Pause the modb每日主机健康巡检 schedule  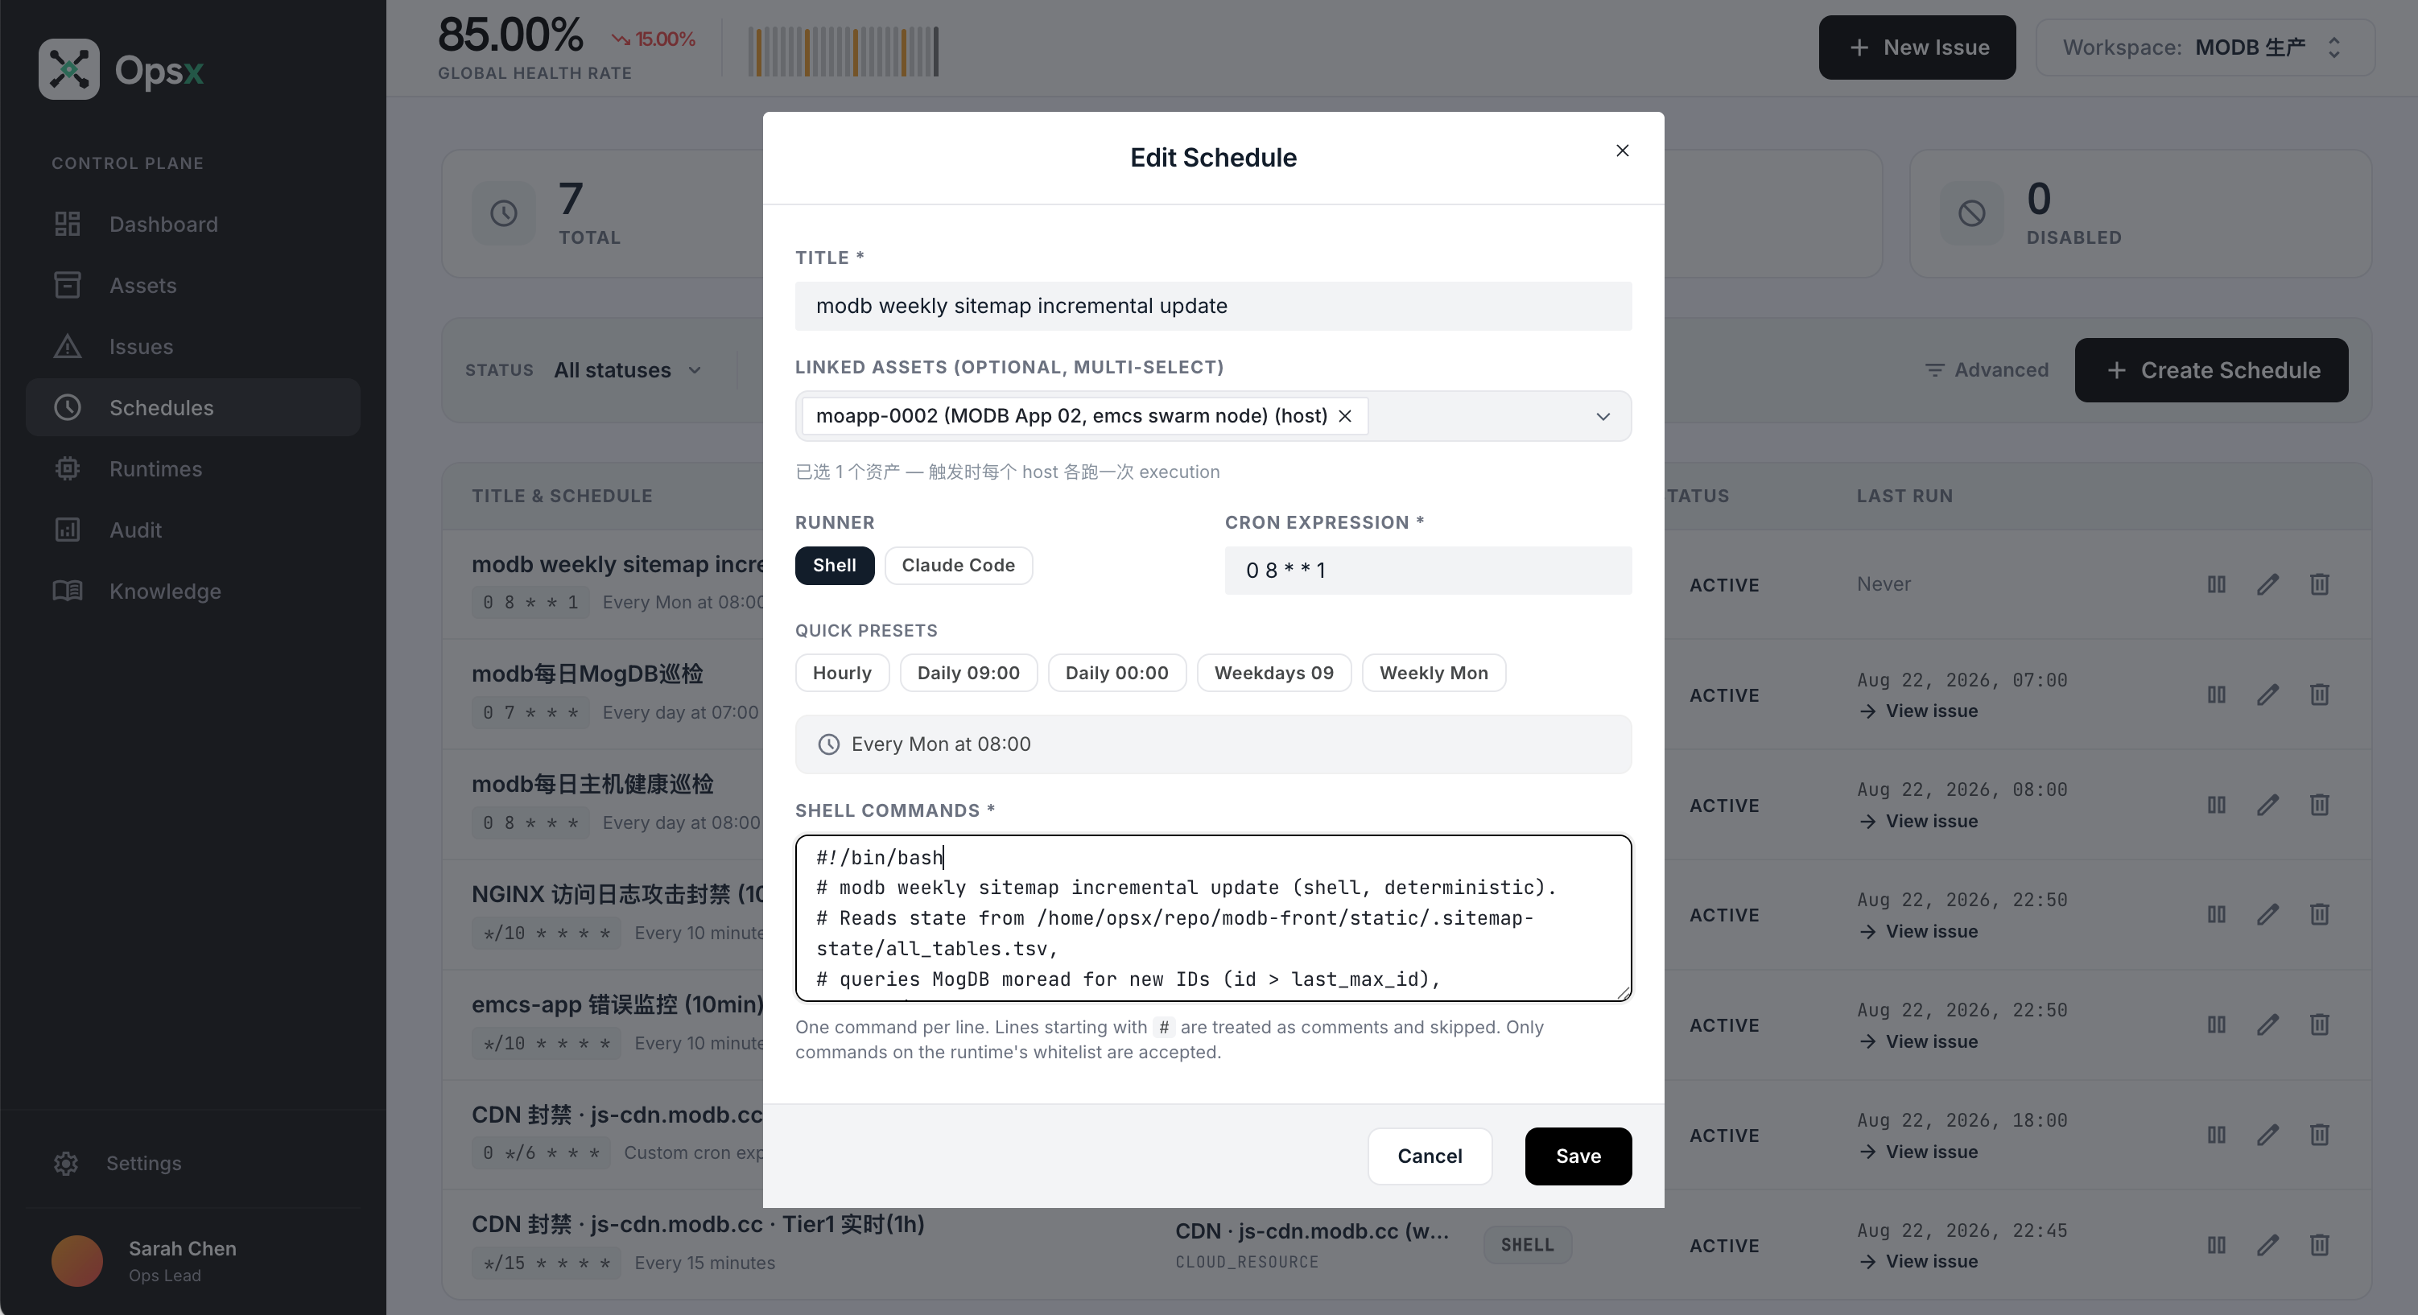[x=2216, y=805]
